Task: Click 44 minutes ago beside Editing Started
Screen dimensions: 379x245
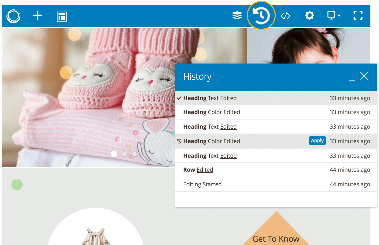Action: click(350, 184)
